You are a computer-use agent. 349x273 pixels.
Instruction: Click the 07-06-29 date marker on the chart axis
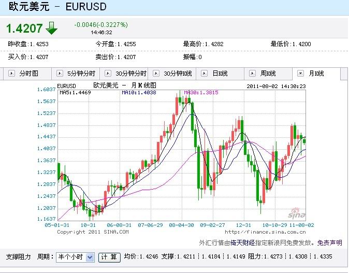(151, 225)
